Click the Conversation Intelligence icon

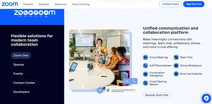pyautogui.click(x=145, y=74)
